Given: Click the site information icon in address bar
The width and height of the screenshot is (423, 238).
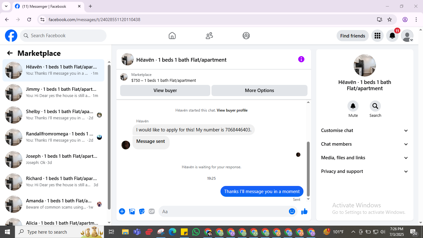Looking at the screenshot, I should click(43, 20).
